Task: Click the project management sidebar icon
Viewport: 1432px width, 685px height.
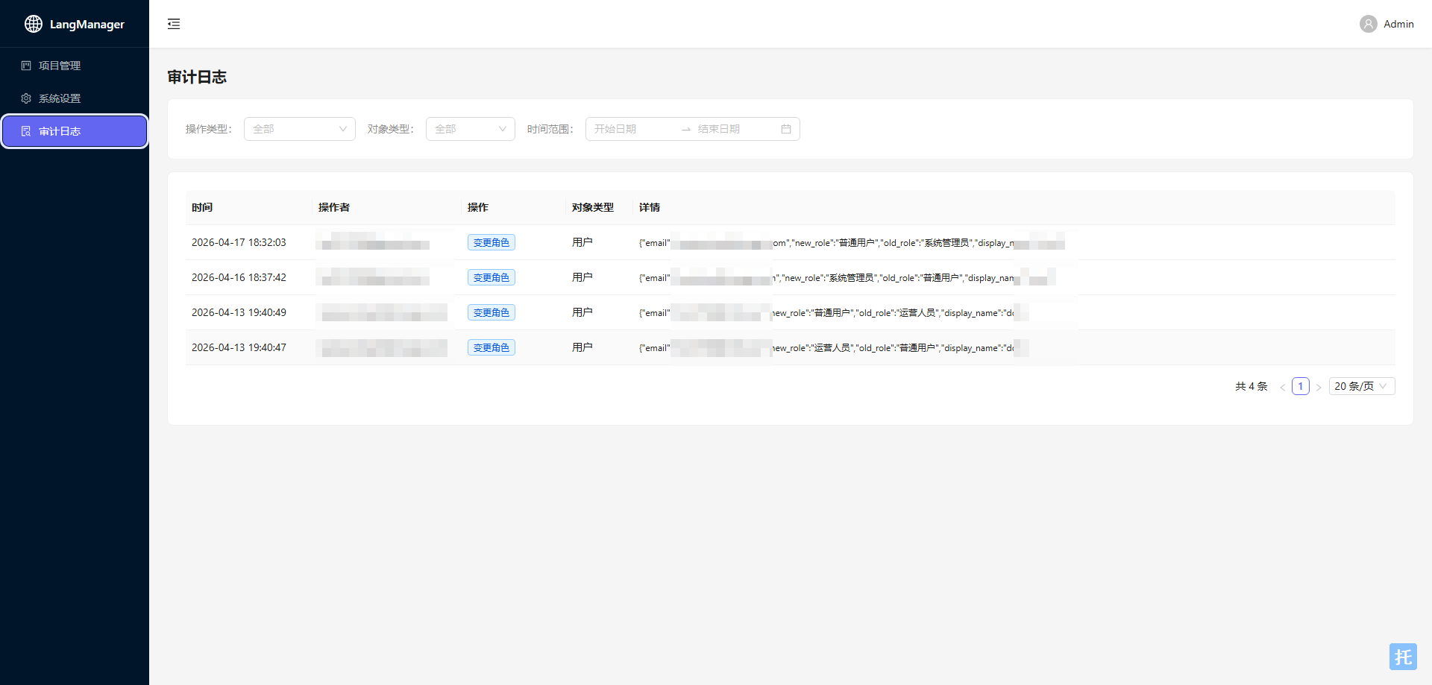Action: coord(26,66)
